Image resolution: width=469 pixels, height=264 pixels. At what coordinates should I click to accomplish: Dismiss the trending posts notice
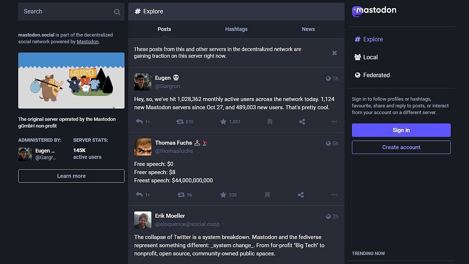tap(334, 53)
